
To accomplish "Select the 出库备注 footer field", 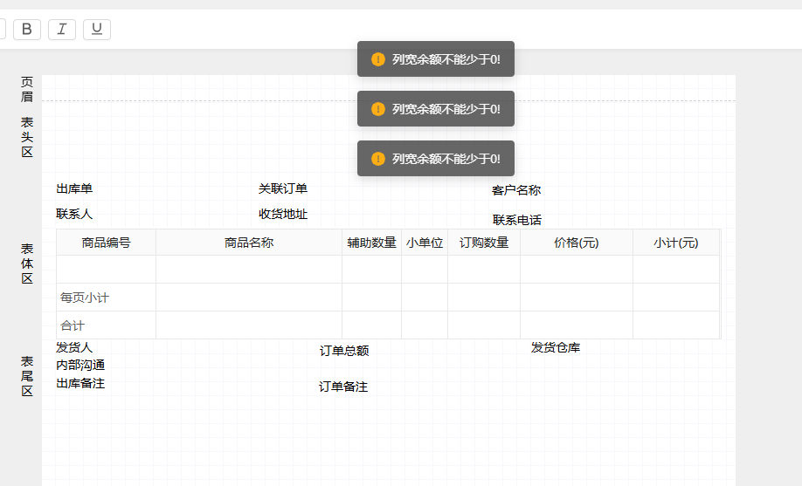I will (x=80, y=383).
